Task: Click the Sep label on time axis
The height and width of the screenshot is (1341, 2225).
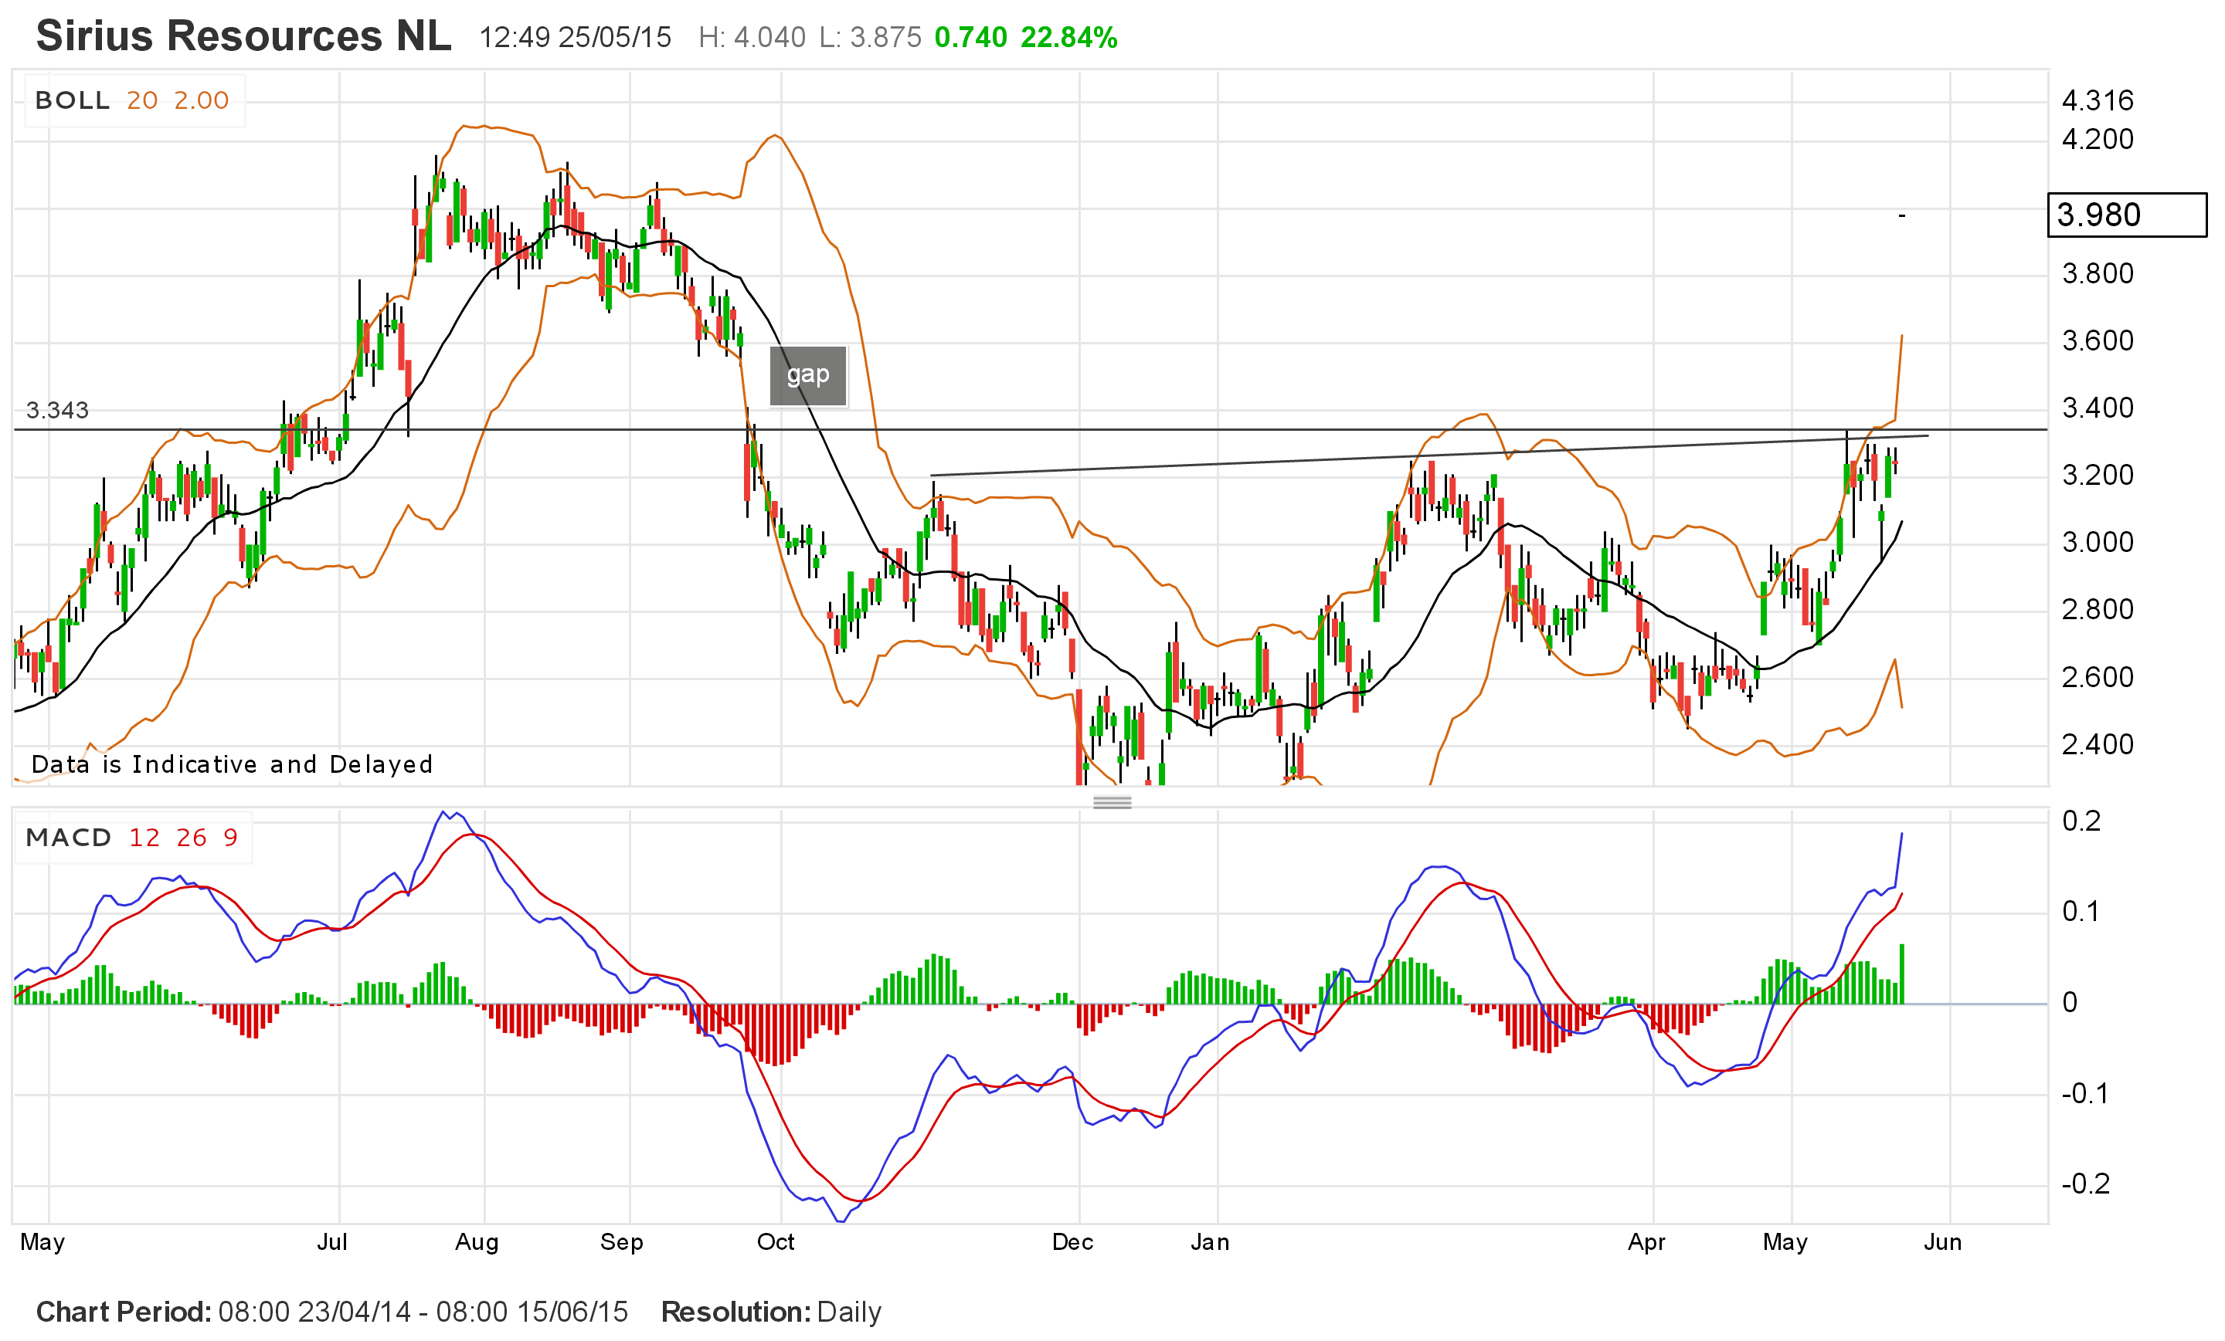Action: [621, 1243]
